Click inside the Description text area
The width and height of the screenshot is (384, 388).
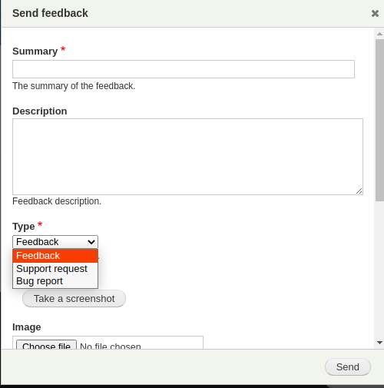point(187,157)
